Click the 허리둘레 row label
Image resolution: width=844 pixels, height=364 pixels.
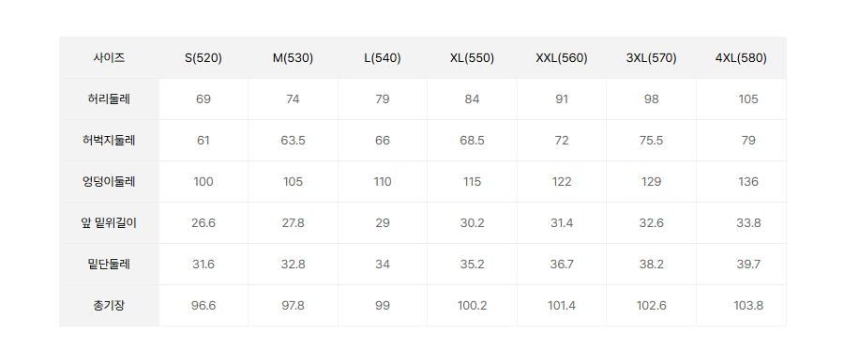(109, 99)
